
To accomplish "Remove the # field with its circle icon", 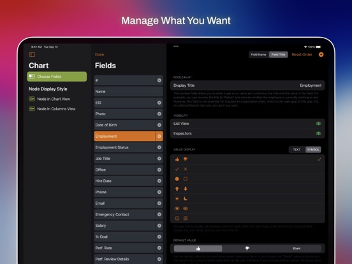I will pyautogui.click(x=159, y=80).
